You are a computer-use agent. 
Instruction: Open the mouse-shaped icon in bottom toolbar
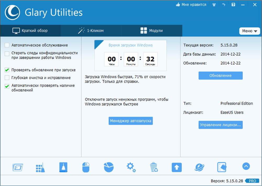pyautogui.click(x=86, y=167)
